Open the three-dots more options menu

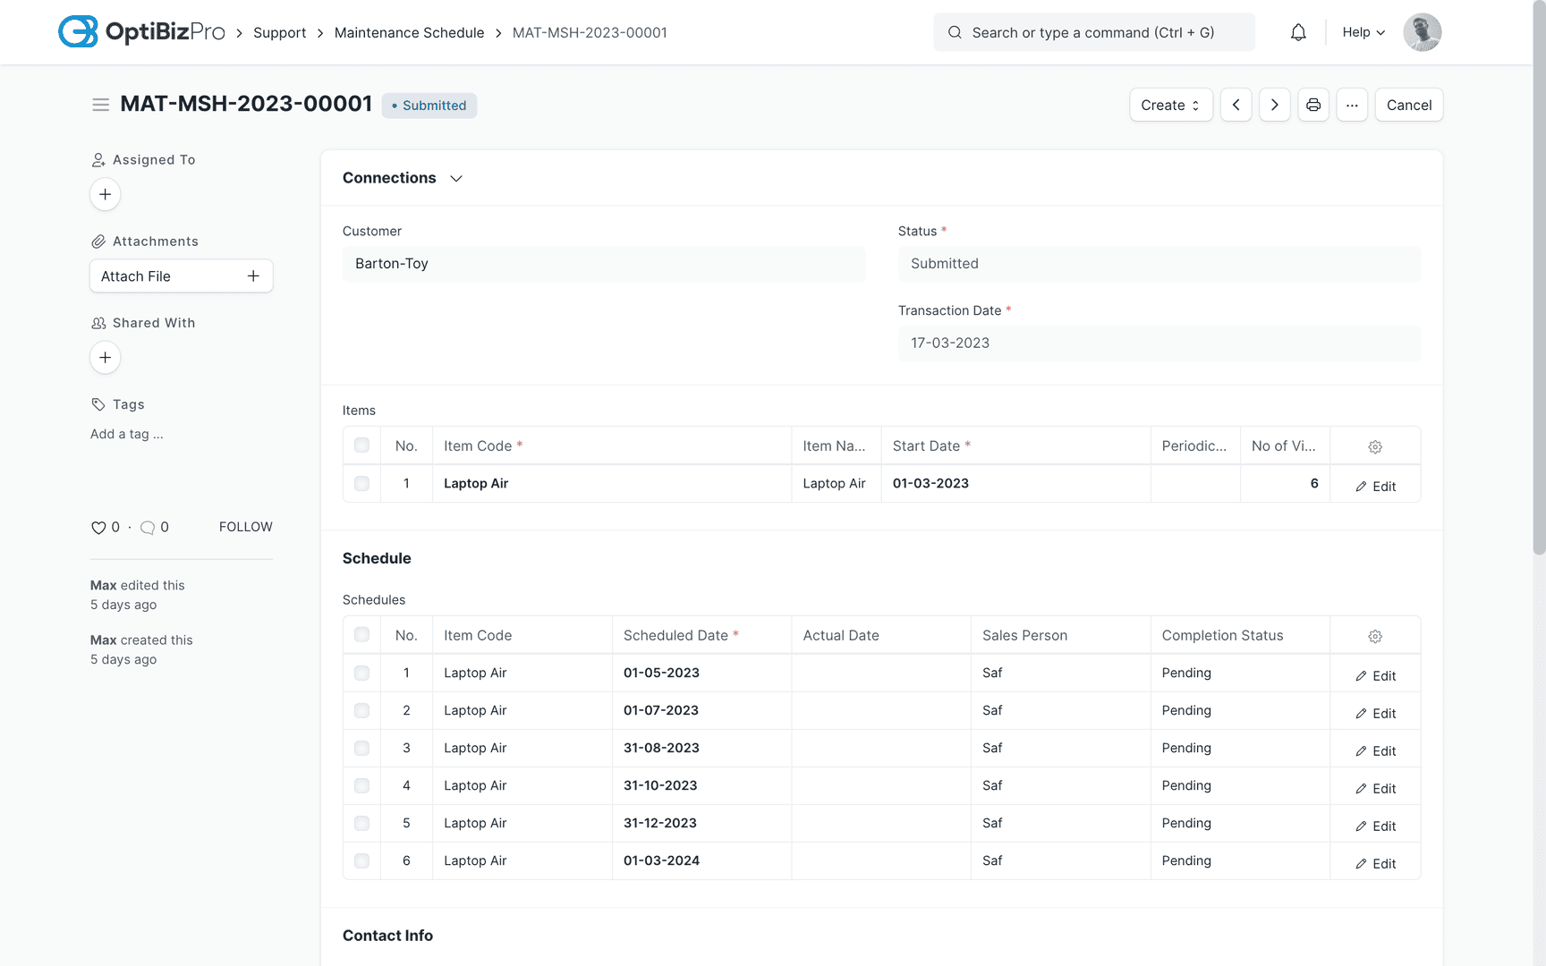(1351, 105)
